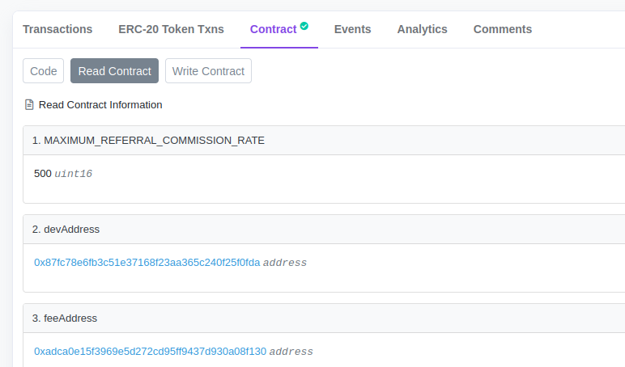Click the address type label after devAddress
Image resolution: width=625 pixels, height=367 pixels.
(285, 263)
